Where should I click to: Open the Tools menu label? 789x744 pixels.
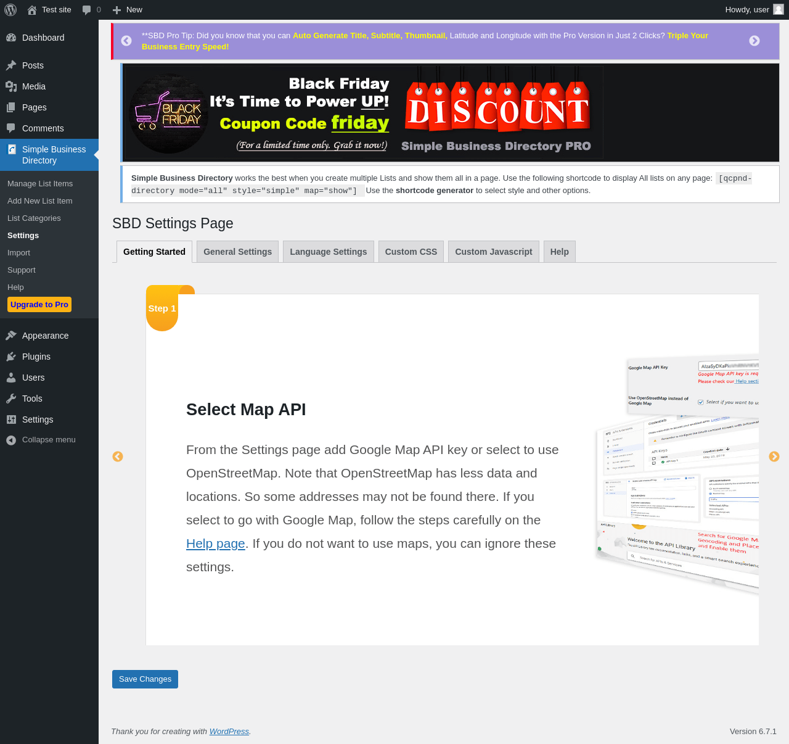click(32, 399)
